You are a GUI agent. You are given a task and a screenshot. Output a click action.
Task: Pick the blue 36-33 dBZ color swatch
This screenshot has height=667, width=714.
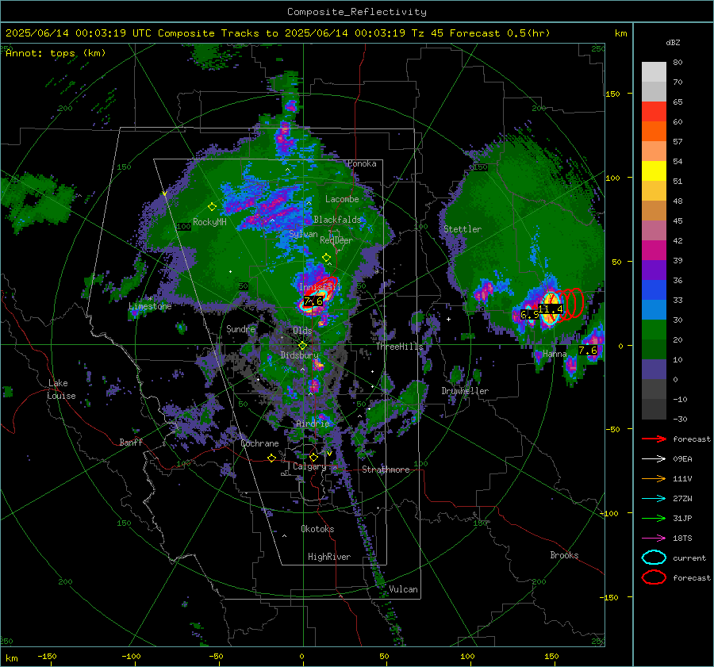point(654,290)
